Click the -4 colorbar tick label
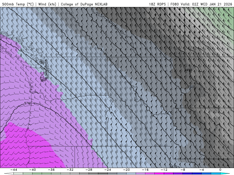The height and width of the screenshot is (175, 234). click(202, 170)
